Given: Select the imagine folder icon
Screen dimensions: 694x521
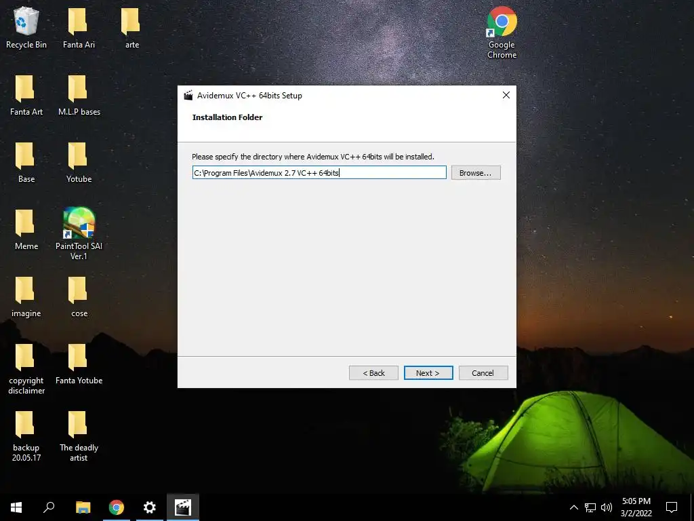Looking at the screenshot, I should pos(26,297).
